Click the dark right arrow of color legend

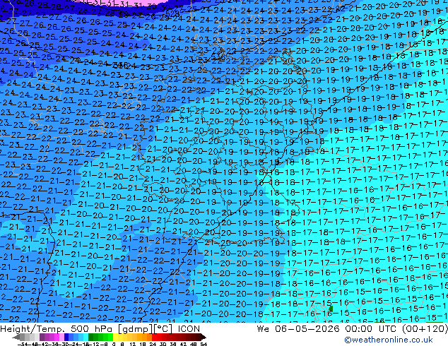[x=204, y=338]
